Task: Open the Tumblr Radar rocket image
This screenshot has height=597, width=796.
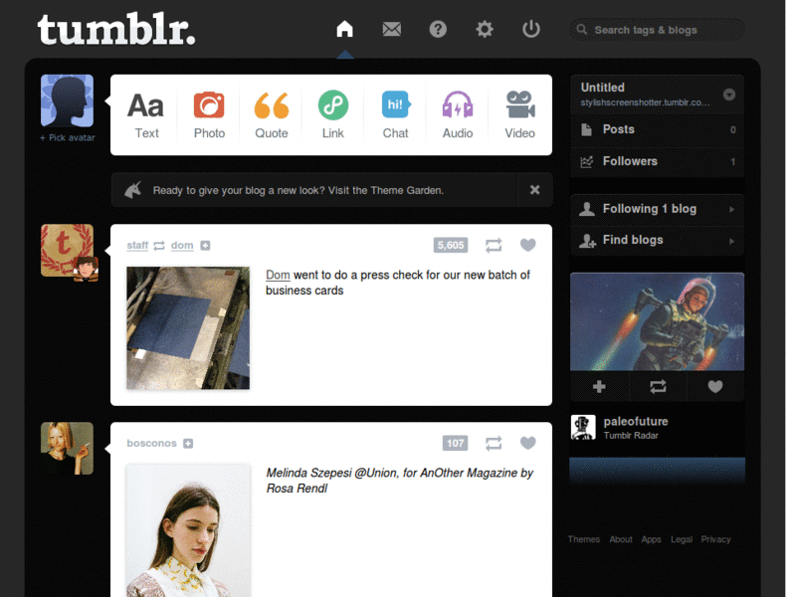Action: [658, 321]
